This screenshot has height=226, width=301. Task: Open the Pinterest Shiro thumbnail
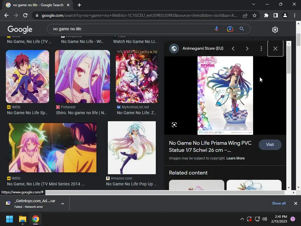(82, 77)
